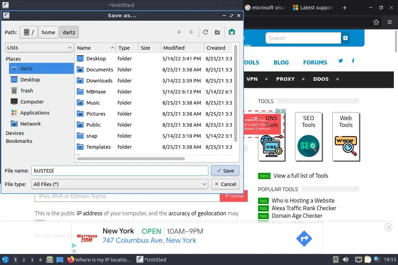The width and height of the screenshot is (398, 265).
Task: Go back in Save as dialog
Action: click(x=179, y=32)
